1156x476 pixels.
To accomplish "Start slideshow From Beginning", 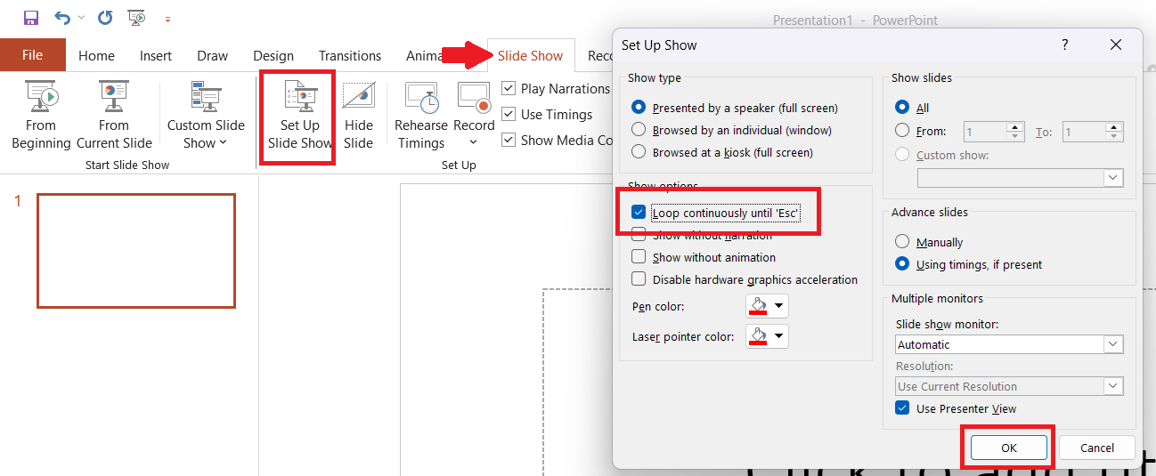I will pyautogui.click(x=41, y=116).
